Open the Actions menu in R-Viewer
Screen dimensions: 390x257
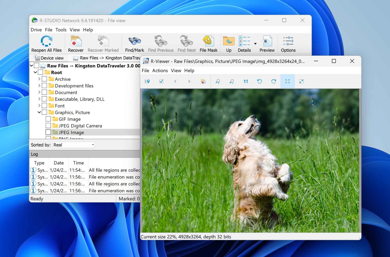click(160, 71)
